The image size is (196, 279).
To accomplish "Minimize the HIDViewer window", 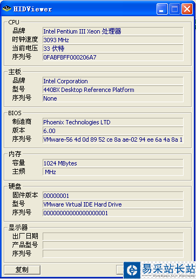I will click(x=162, y=9).
